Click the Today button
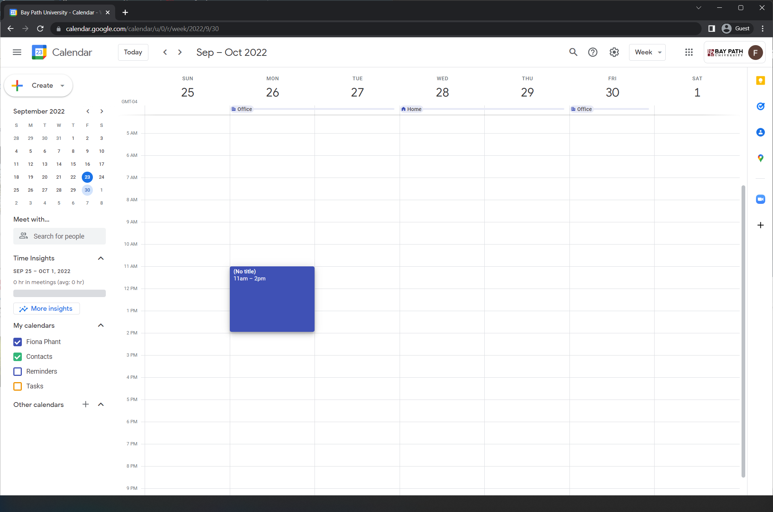Image resolution: width=773 pixels, height=512 pixels. 133,52
